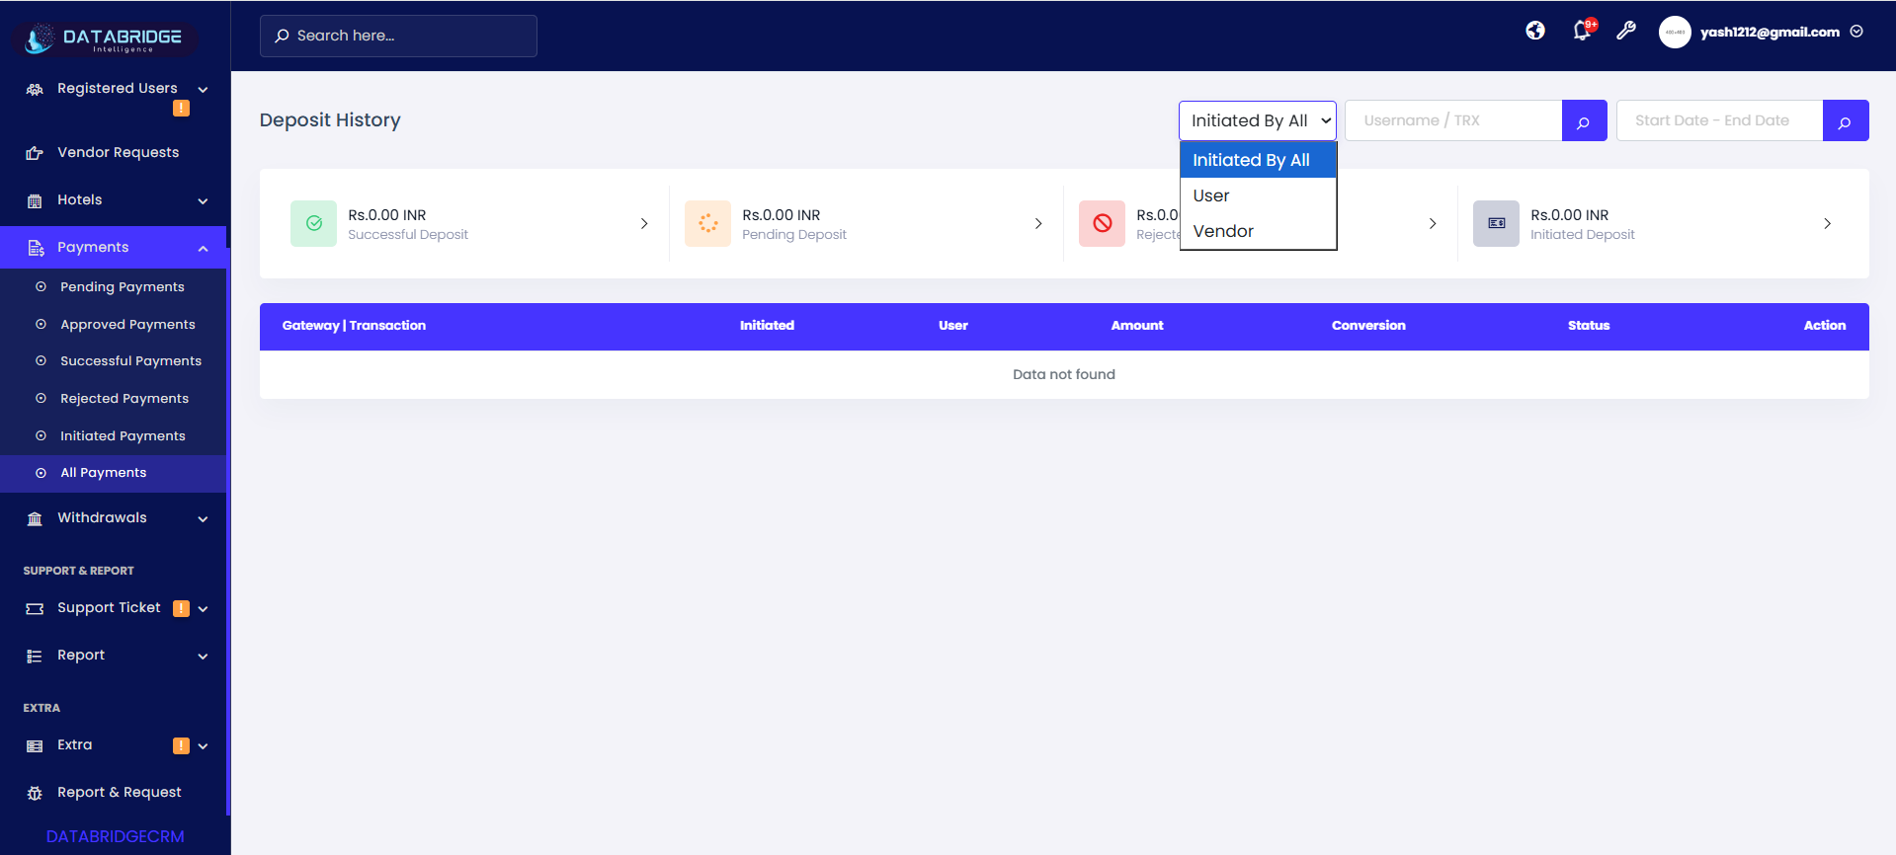Click the Gateway | Transaction column header
The width and height of the screenshot is (1896, 855).
click(354, 326)
